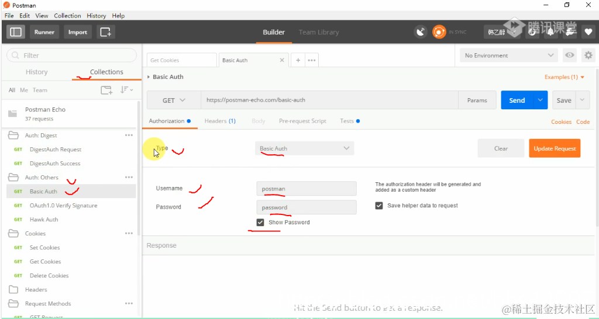Select the Tests tab
The height and width of the screenshot is (319, 599).
point(350,121)
